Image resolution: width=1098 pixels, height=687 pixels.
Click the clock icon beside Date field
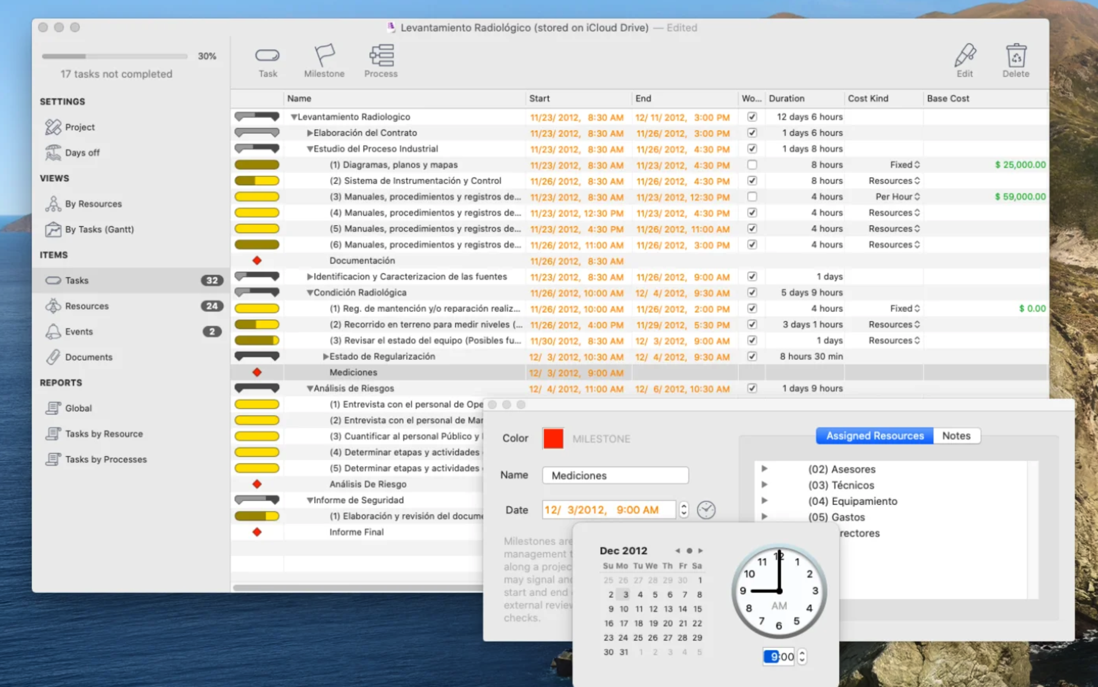[x=706, y=510]
